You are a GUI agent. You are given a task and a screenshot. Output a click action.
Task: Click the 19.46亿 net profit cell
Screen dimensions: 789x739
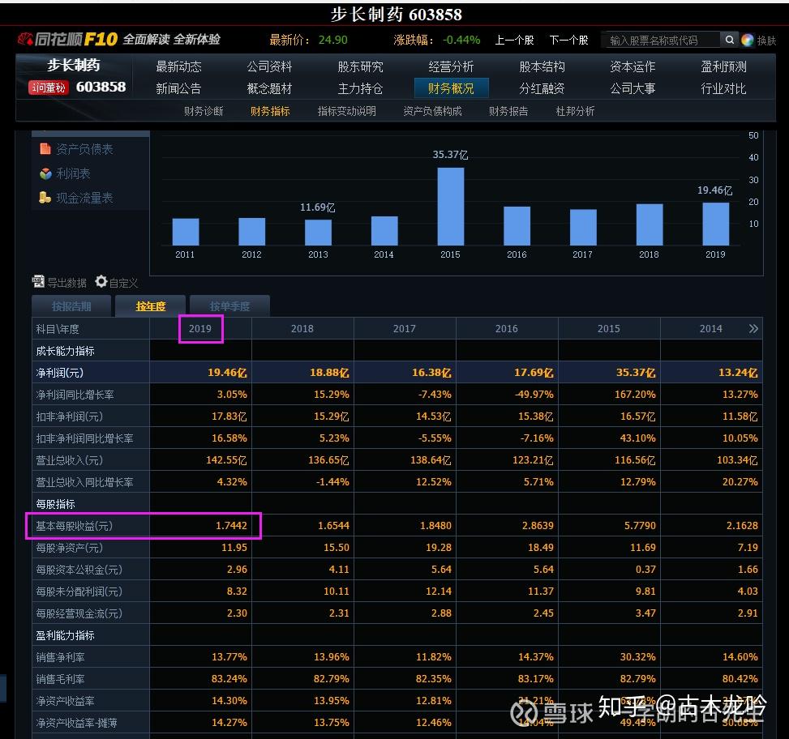[227, 373]
